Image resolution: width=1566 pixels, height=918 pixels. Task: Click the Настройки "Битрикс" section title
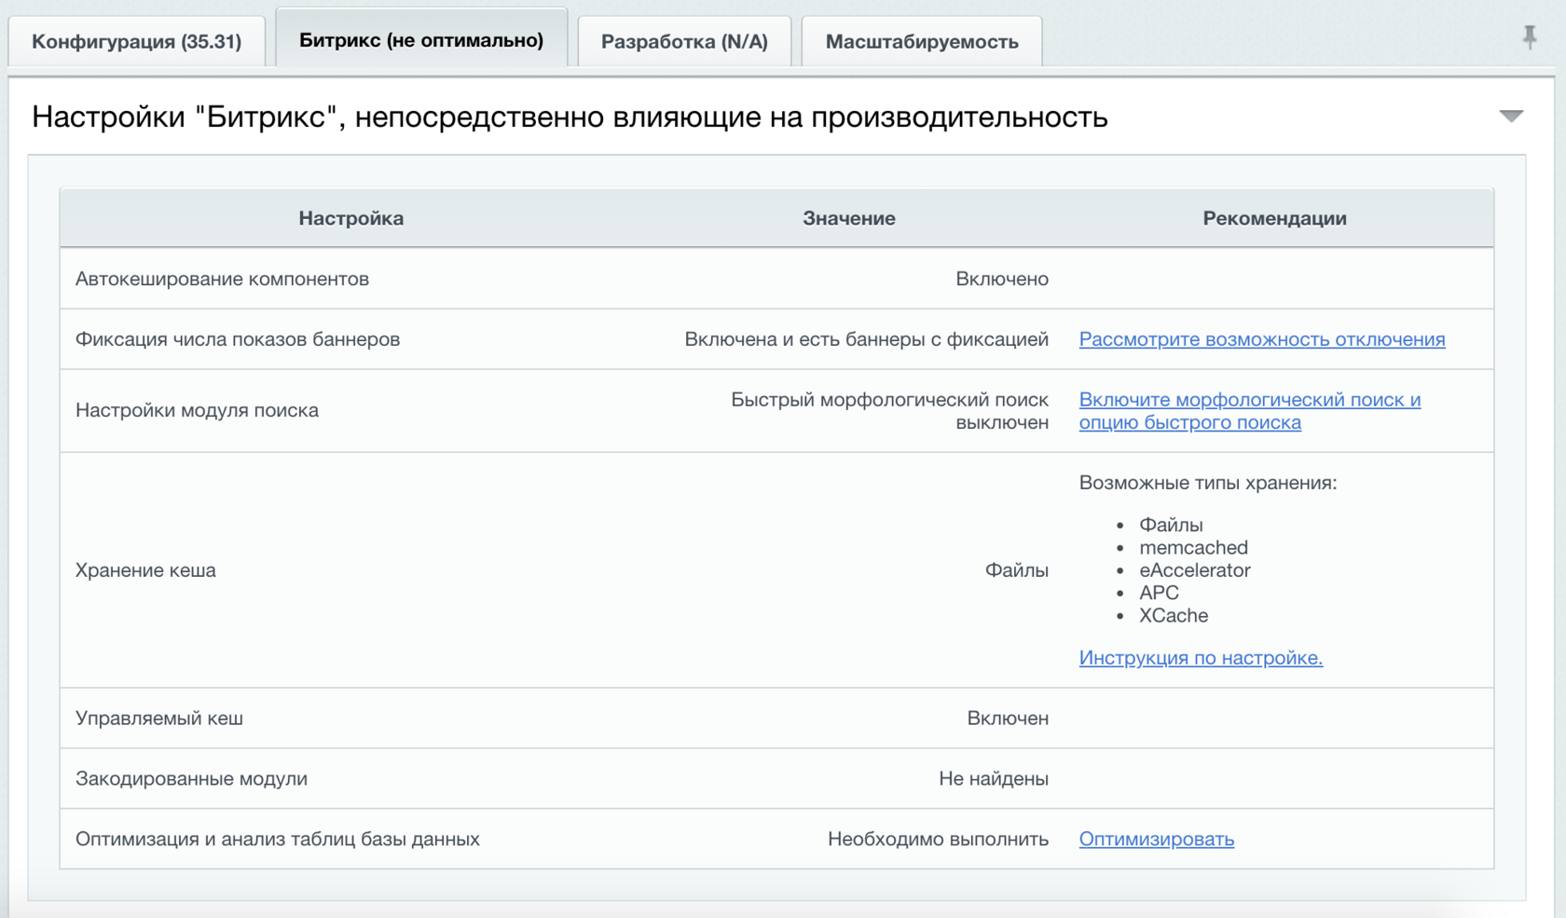[570, 117]
